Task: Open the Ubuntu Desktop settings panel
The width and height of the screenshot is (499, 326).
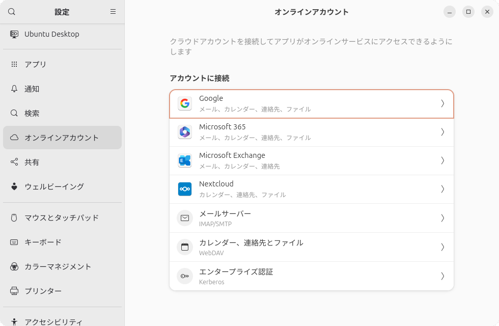Action: [x=51, y=34]
